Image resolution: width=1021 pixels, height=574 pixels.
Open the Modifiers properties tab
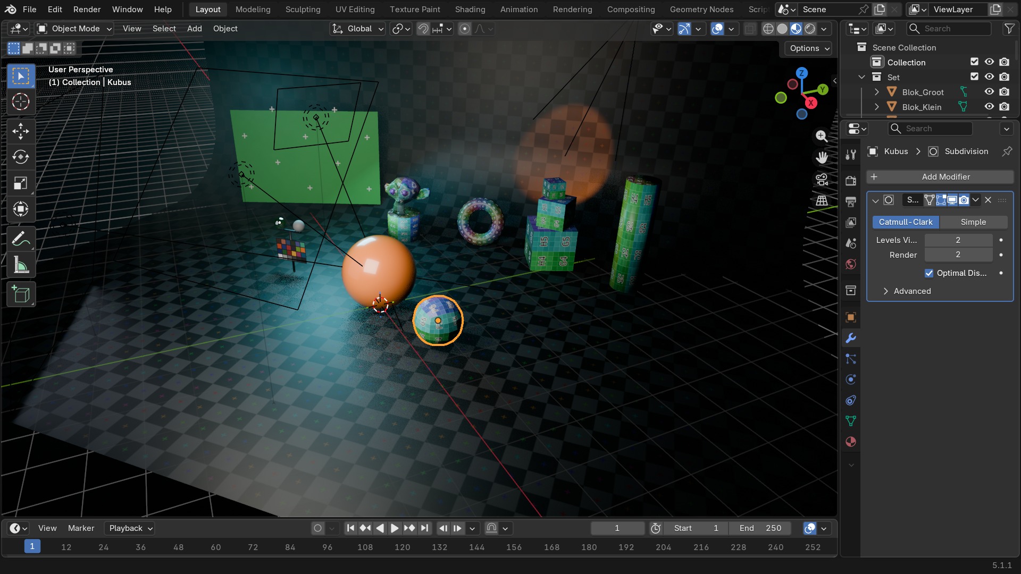click(x=851, y=338)
